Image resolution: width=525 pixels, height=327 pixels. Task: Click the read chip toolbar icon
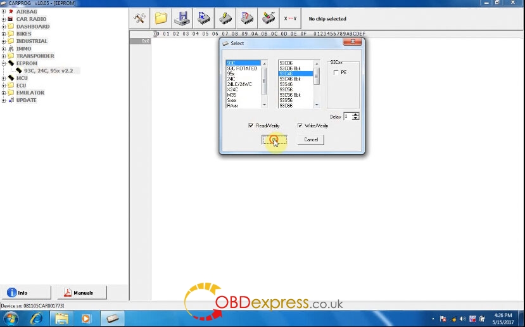(x=203, y=18)
